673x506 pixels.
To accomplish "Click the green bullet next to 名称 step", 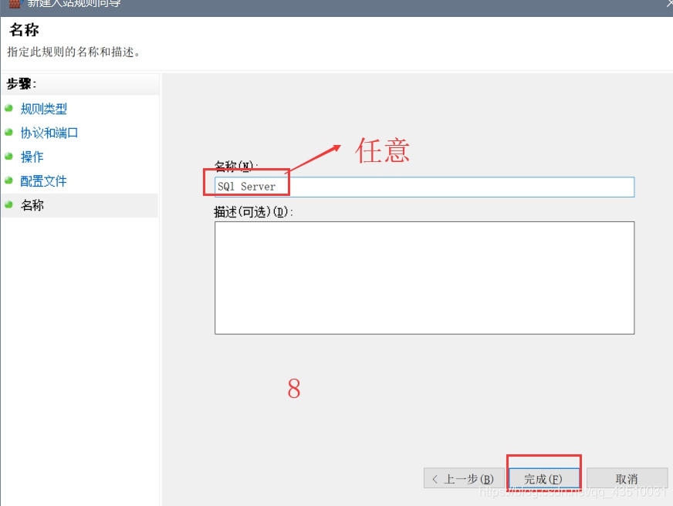I will [8, 204].
